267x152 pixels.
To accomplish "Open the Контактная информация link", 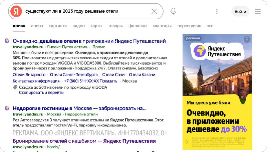I will click(x=36, y=81).
